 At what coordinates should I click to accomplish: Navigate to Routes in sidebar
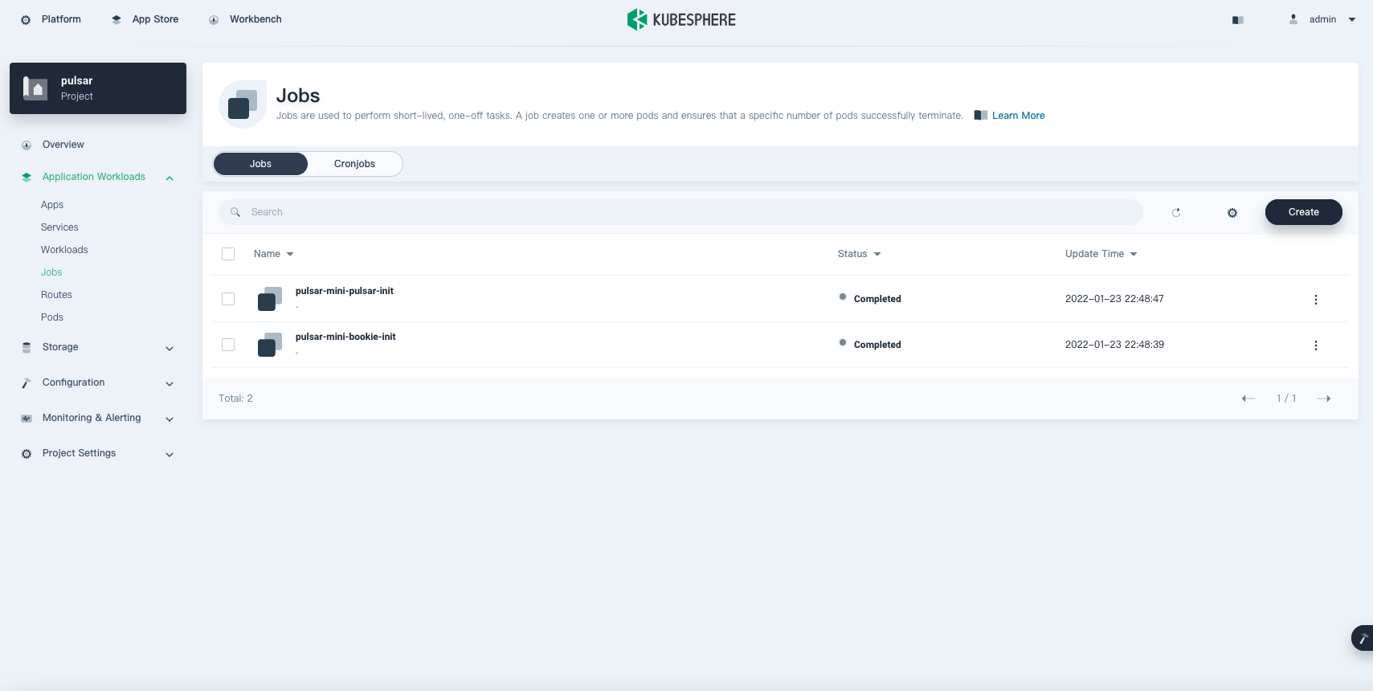click(x=56, y=295)
